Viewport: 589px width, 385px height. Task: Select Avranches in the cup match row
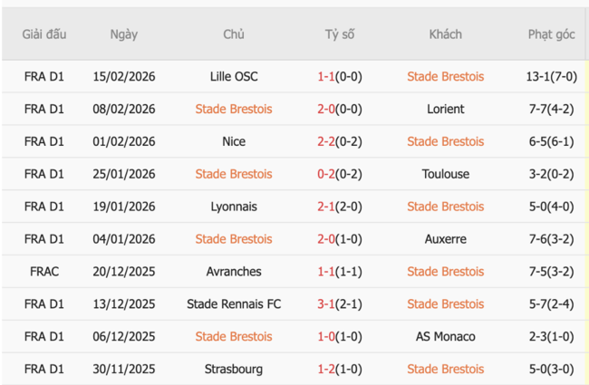(x=233, y=272)
